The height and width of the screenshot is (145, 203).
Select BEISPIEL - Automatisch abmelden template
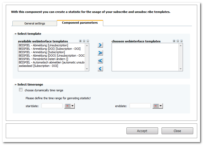[x=52, y=62]
